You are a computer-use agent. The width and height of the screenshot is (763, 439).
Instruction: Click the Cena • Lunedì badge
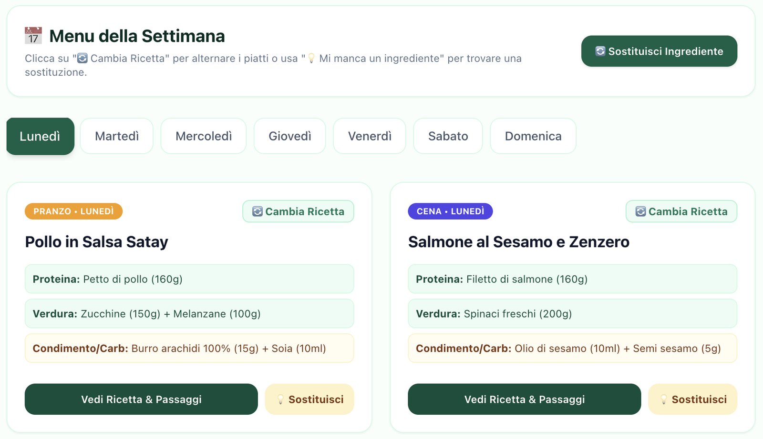[450, 211]
